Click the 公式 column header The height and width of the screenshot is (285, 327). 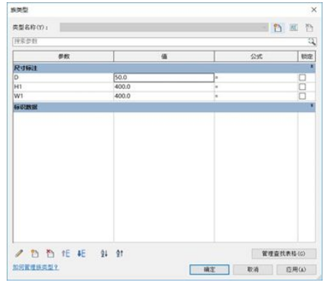pos(256,56)
